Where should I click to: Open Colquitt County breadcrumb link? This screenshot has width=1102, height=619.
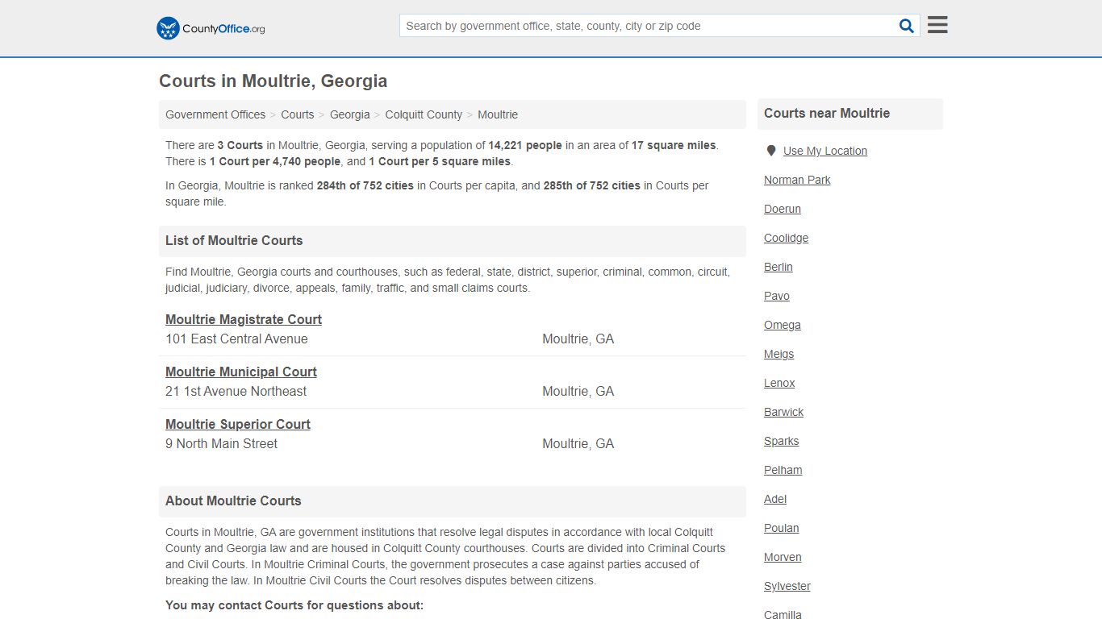pos(424,114)
